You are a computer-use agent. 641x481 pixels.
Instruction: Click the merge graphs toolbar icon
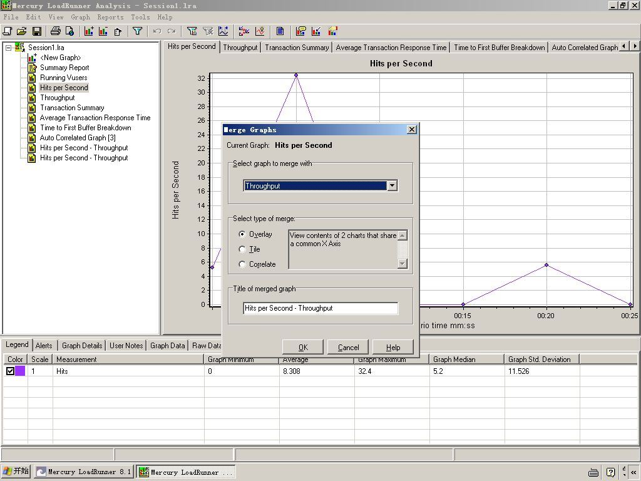pyautogui.click(x=244, y=31)
